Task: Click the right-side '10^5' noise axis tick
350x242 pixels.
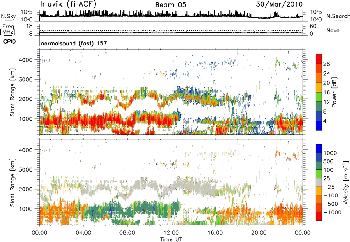Action: (316, 12)
